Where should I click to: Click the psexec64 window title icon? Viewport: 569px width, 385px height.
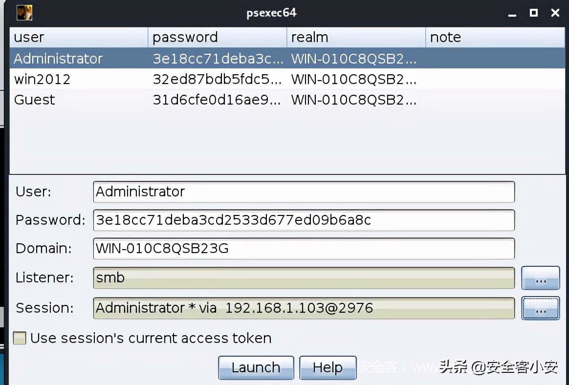click(24, 12)
